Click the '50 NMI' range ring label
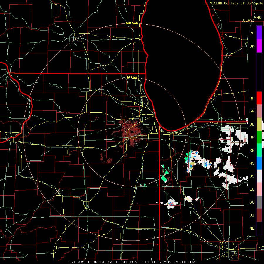The height and width of the screenshot is (264, 264). 132,77
